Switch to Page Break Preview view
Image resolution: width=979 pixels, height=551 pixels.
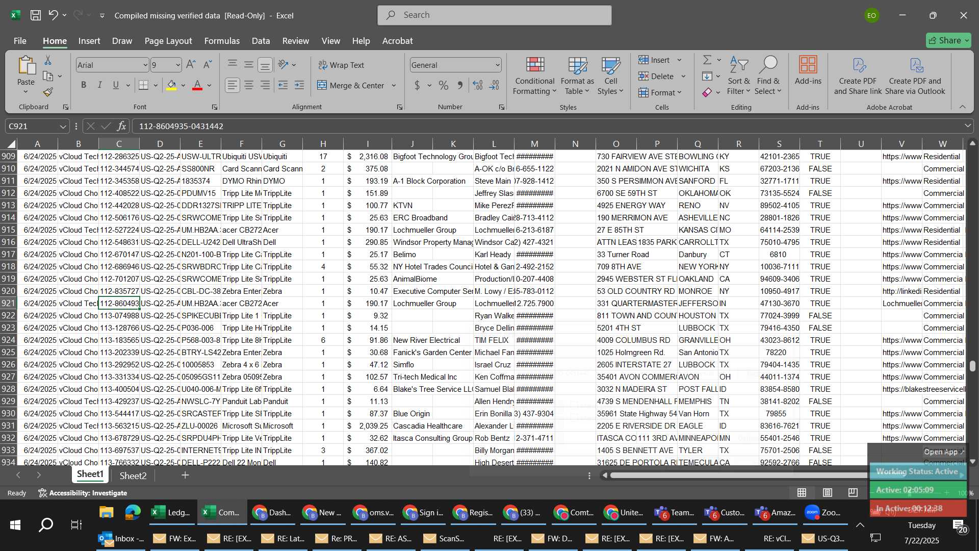point(853,492)
